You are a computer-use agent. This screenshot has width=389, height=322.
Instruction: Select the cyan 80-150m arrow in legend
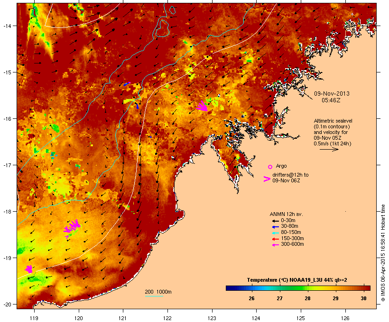click(x=275, y=233)
